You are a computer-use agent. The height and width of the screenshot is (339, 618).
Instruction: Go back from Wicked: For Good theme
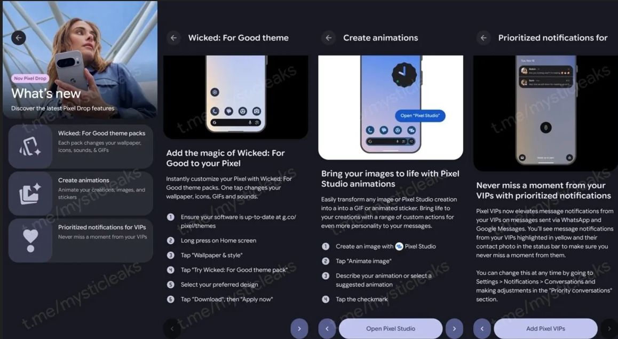173,38
